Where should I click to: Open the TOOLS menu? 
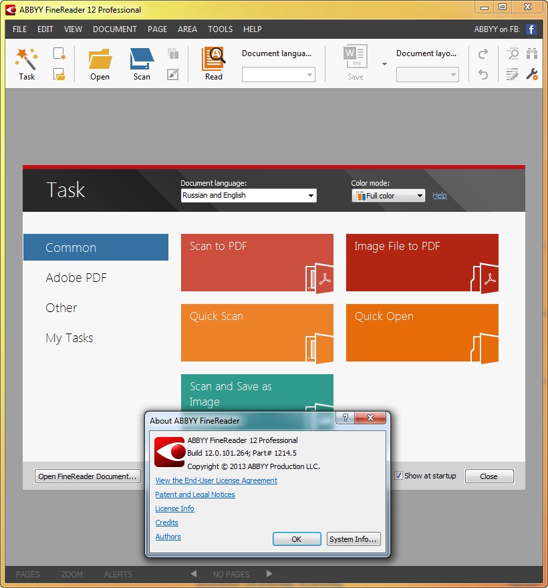220,29
